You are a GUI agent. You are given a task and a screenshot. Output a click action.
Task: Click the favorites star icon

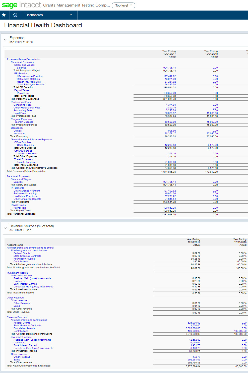tap(4, 15)
